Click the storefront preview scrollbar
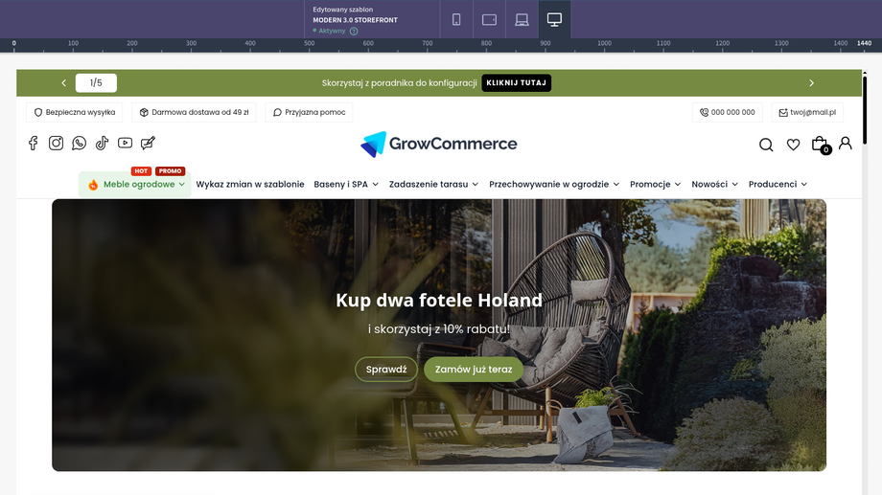This screenshot has width=882, height=495. [x=865, y=109]
